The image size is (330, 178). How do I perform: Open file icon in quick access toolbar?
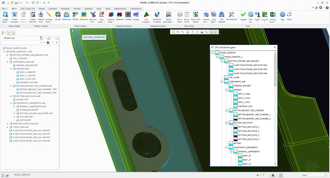pos(12,3)
